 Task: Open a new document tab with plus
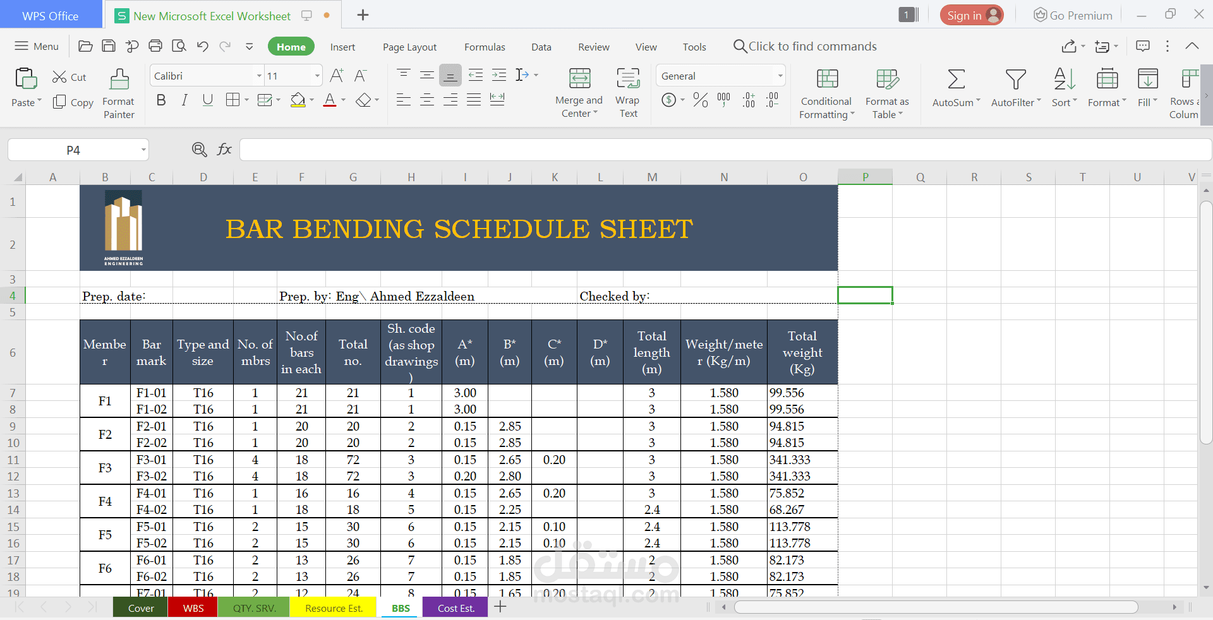[363, 15]
